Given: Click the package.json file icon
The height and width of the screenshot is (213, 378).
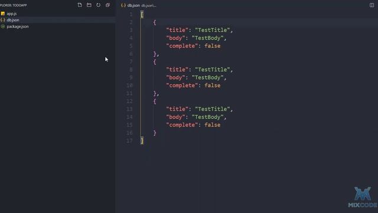Looking at the screenshot, I should point(3,27).
